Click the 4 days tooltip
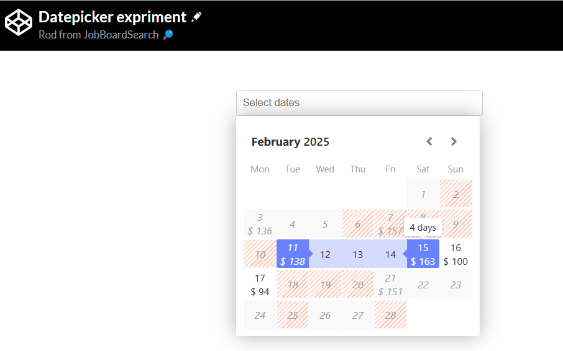563x351 pixels. pyautogui.click(x=423, y=228)
